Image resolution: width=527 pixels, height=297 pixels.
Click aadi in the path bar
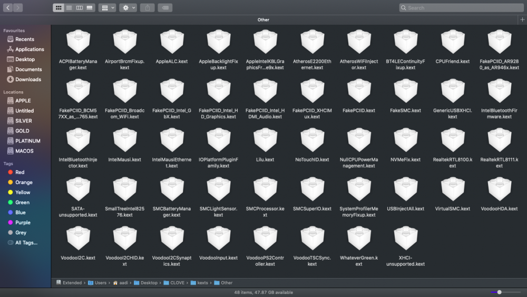(x=120, y=283)
